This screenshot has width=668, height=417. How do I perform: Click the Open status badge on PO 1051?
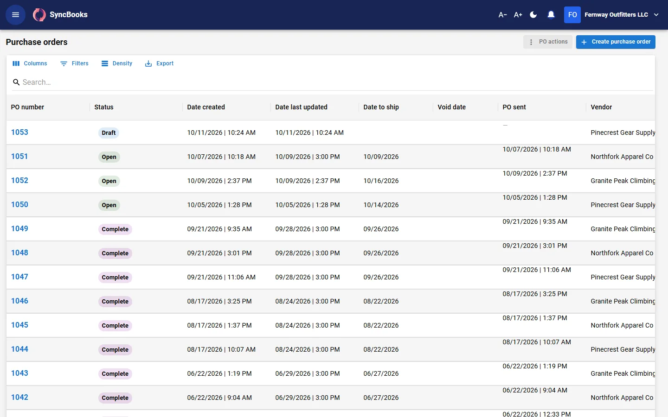[109, 157]
